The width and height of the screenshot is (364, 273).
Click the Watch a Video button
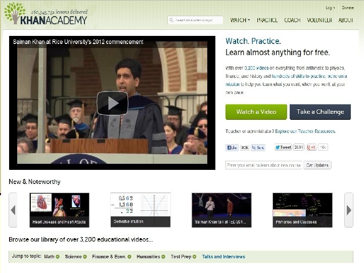click(256, 112)
